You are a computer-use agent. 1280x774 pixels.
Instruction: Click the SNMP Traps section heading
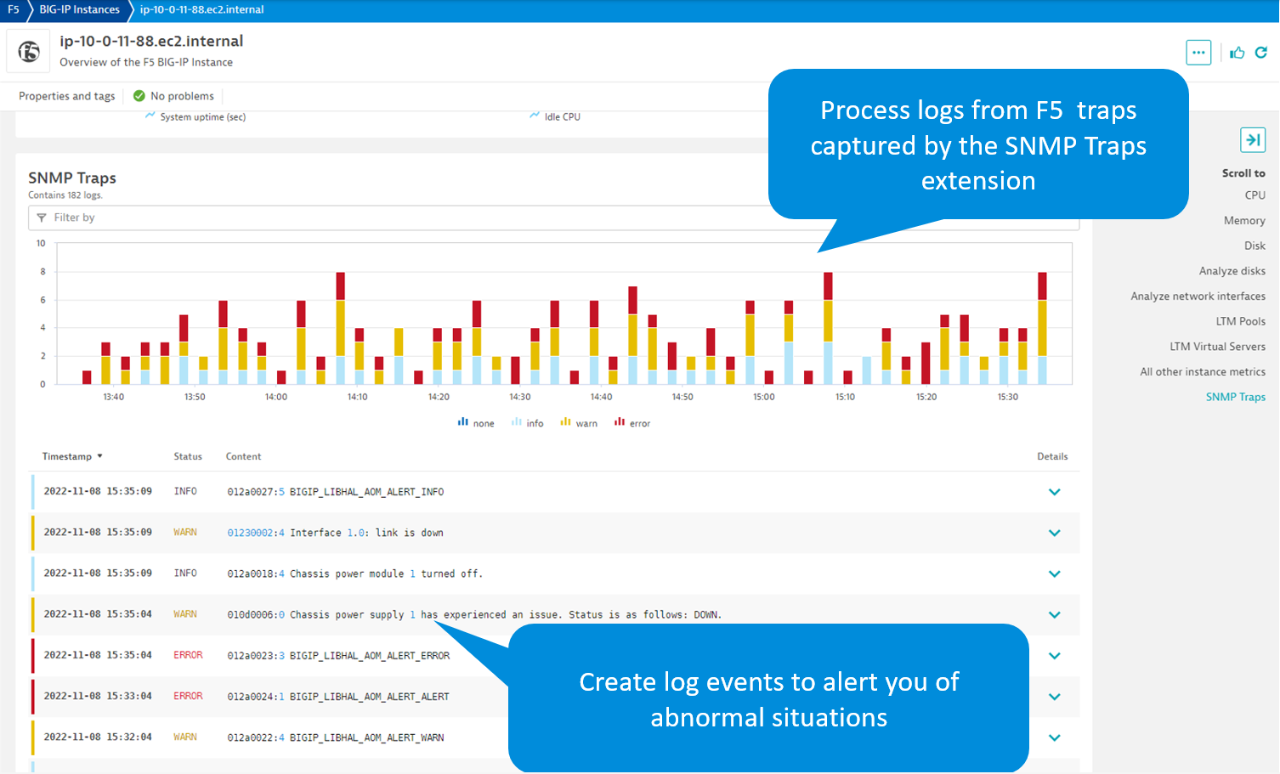pyautogui.click(x=72, y=178)
